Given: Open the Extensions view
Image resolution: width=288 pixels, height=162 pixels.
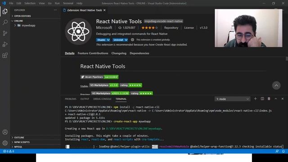Looking at the screenshot, I should point(5,55).
